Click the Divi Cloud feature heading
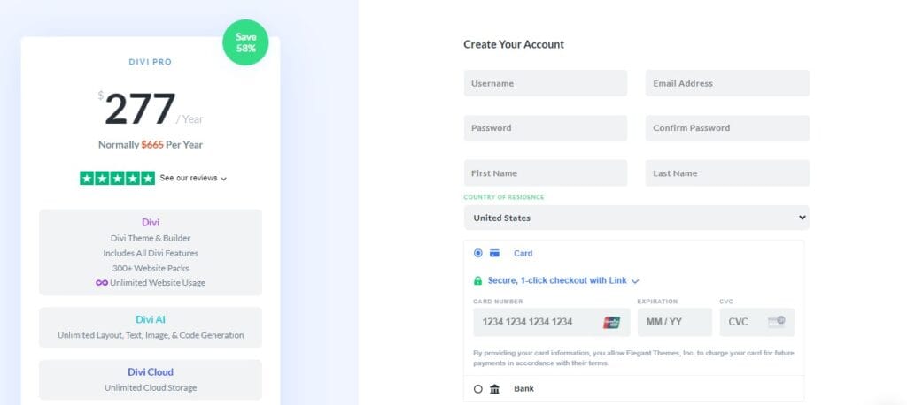The width and height of the screenshot is (907, 405). pos(150,372)
